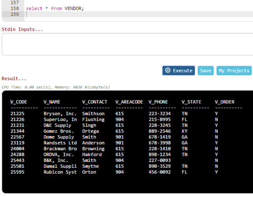The height and width of the screenshot is (197, 253).
Task: Click contact name Orton
Action: pyautogui.click(x=89, y=172)
